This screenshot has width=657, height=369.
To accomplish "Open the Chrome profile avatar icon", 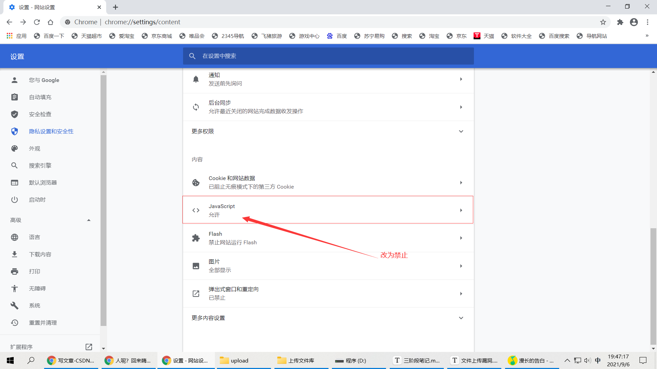I will (634, 22).
